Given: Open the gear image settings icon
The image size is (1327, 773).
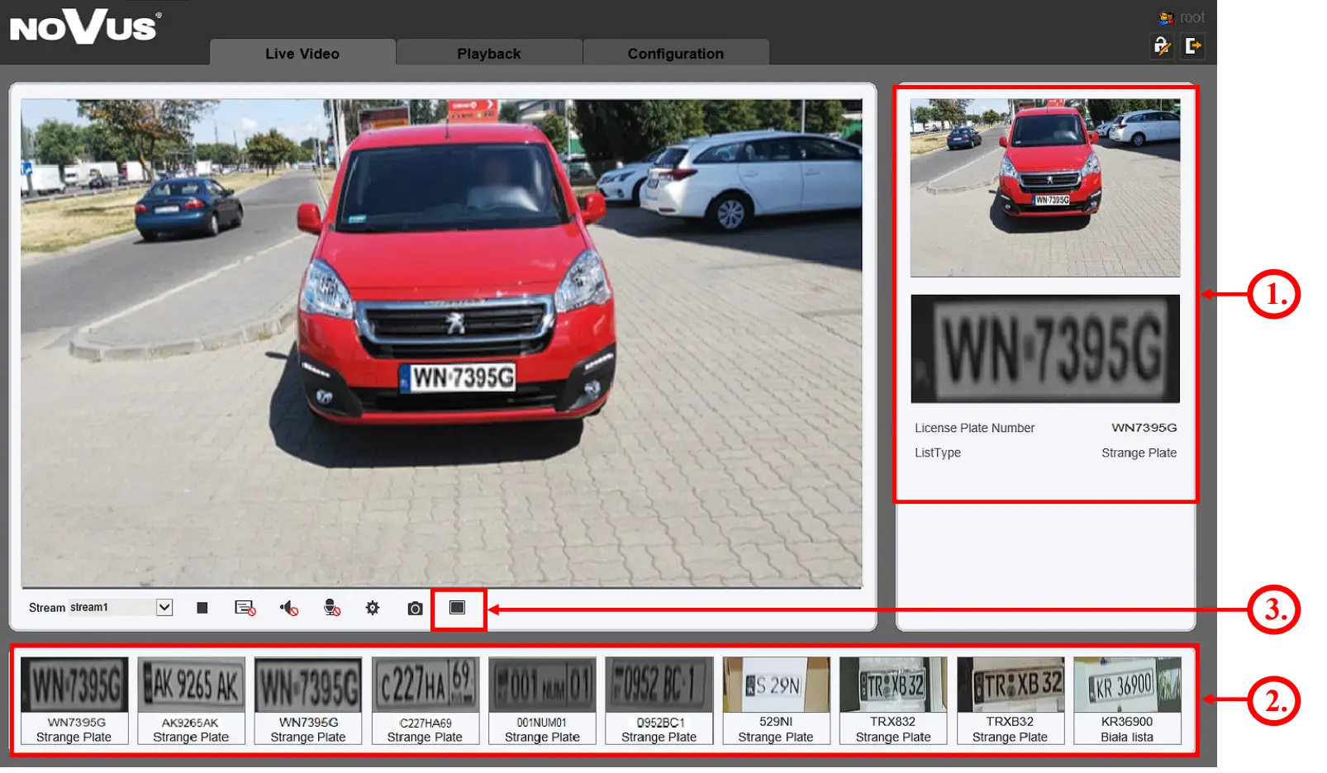Looking at the screenshot, I should 373,608.
